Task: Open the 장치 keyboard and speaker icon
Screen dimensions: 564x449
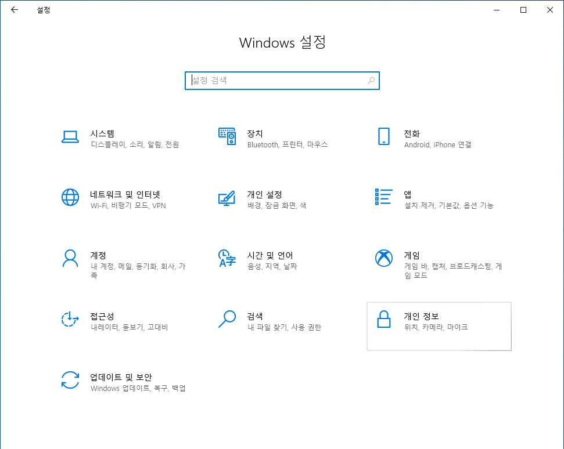Action: (x=227, y=136)
